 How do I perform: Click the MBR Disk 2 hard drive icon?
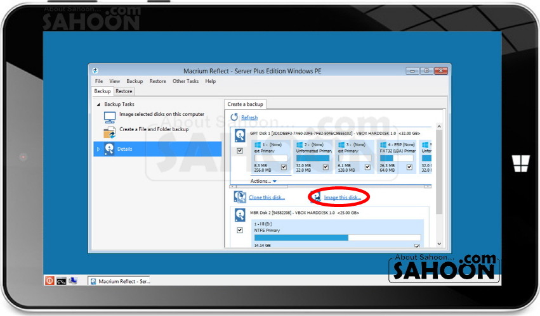pos(240,215)
